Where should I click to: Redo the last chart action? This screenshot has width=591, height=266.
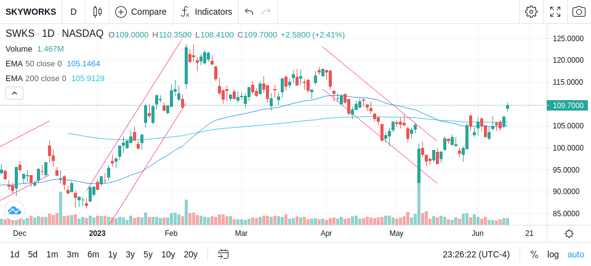266,12
